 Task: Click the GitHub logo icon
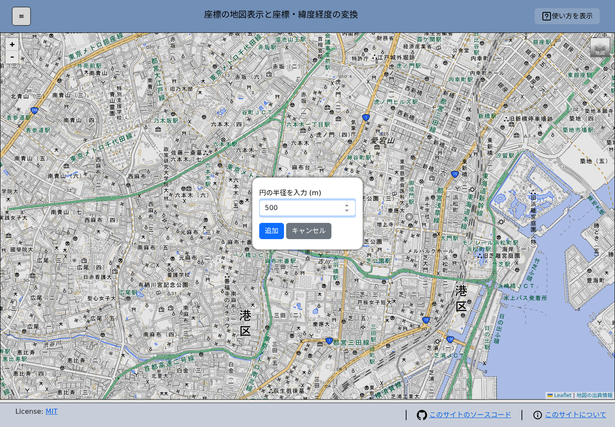coord(422,415)
